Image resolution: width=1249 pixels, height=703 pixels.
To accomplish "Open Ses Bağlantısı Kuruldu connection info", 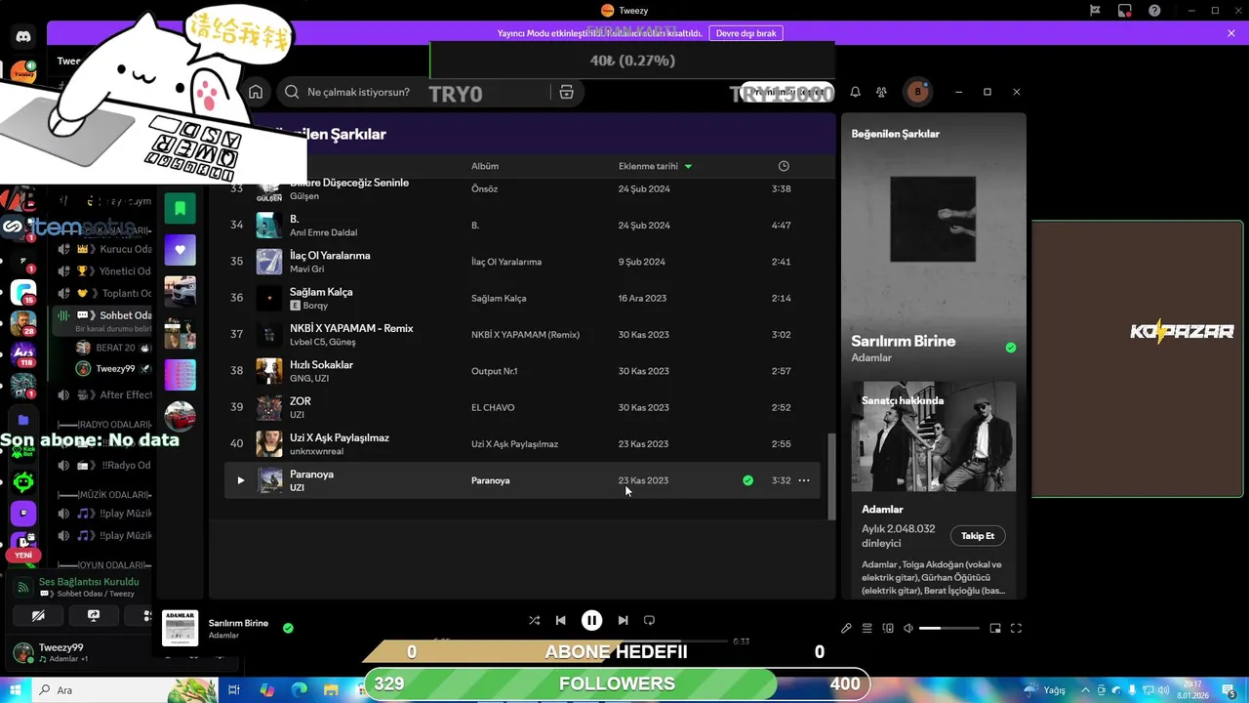I will [89, 582].
